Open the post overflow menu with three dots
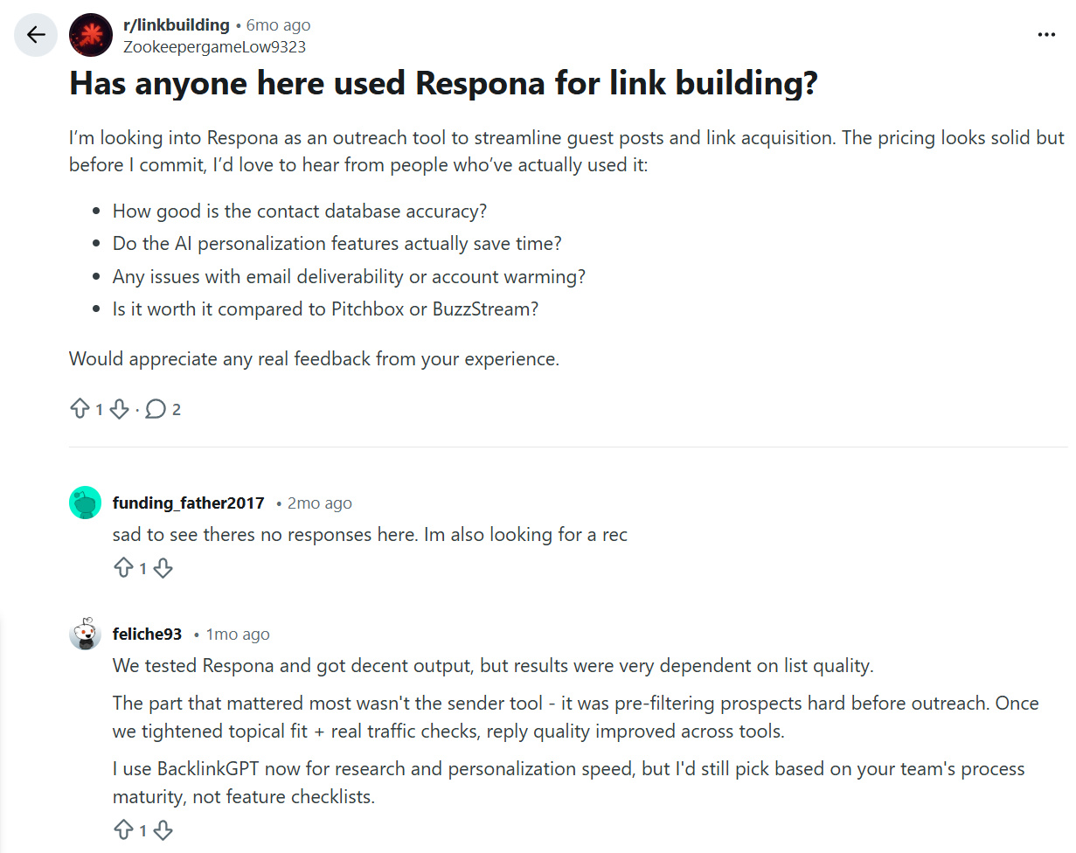 tap(1045, 33)
